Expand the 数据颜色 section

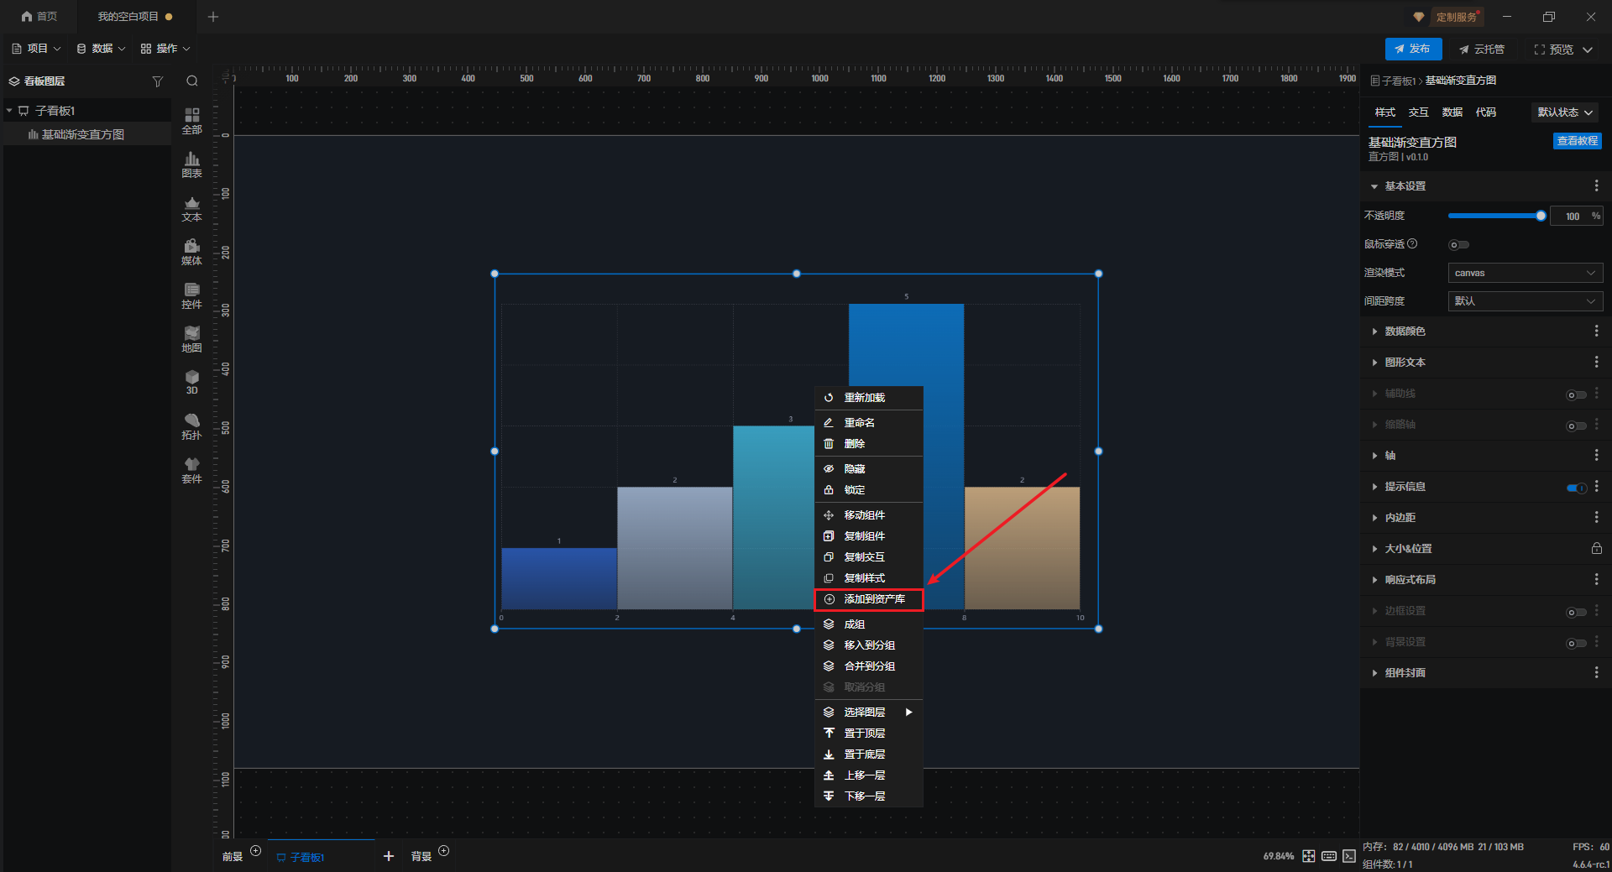pyautogui.click(x=1405, y=332)
